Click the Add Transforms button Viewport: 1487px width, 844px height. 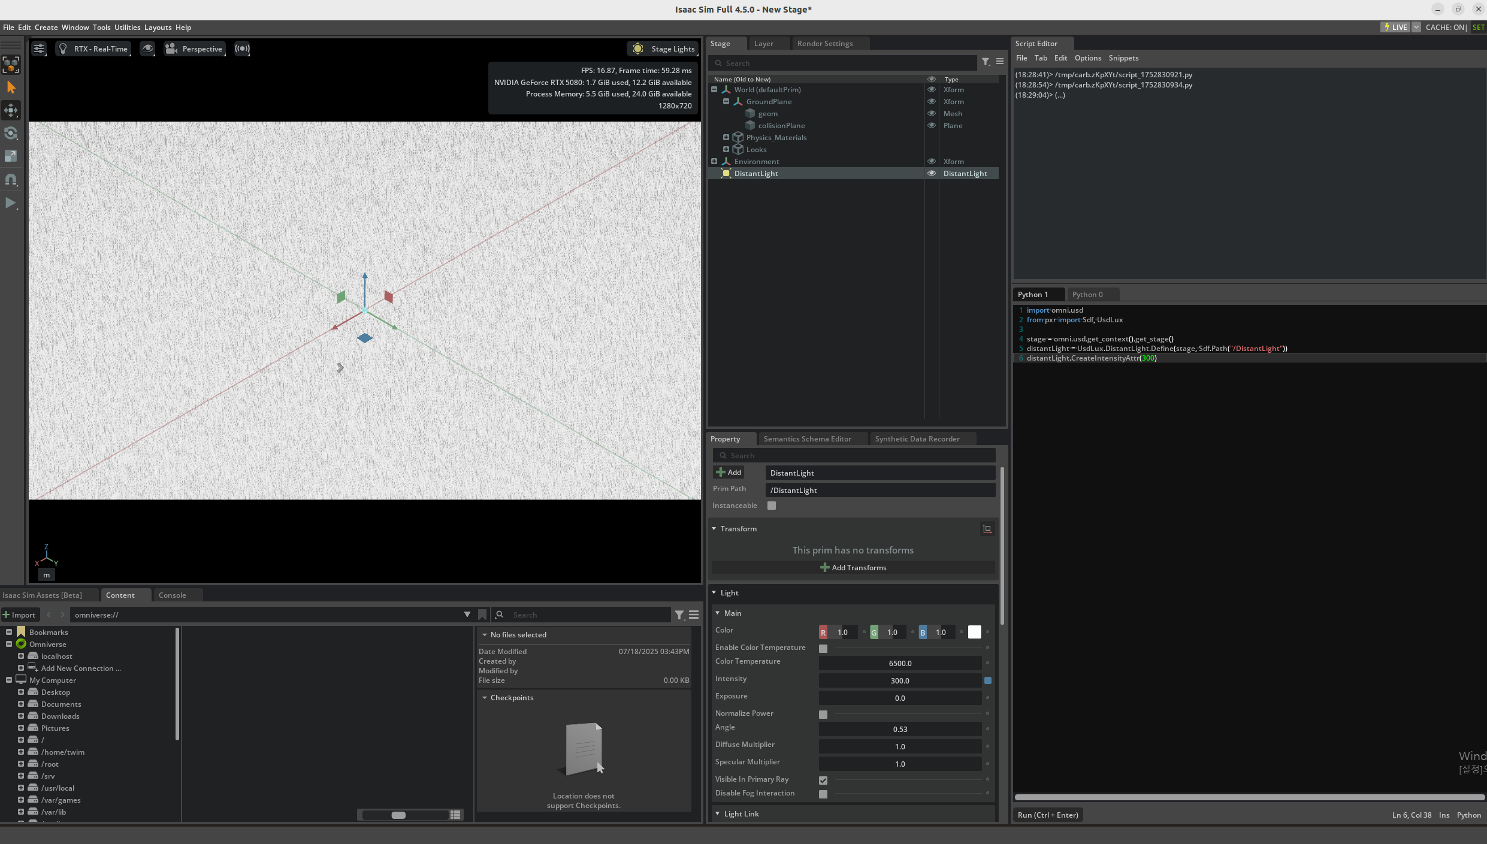853,568
